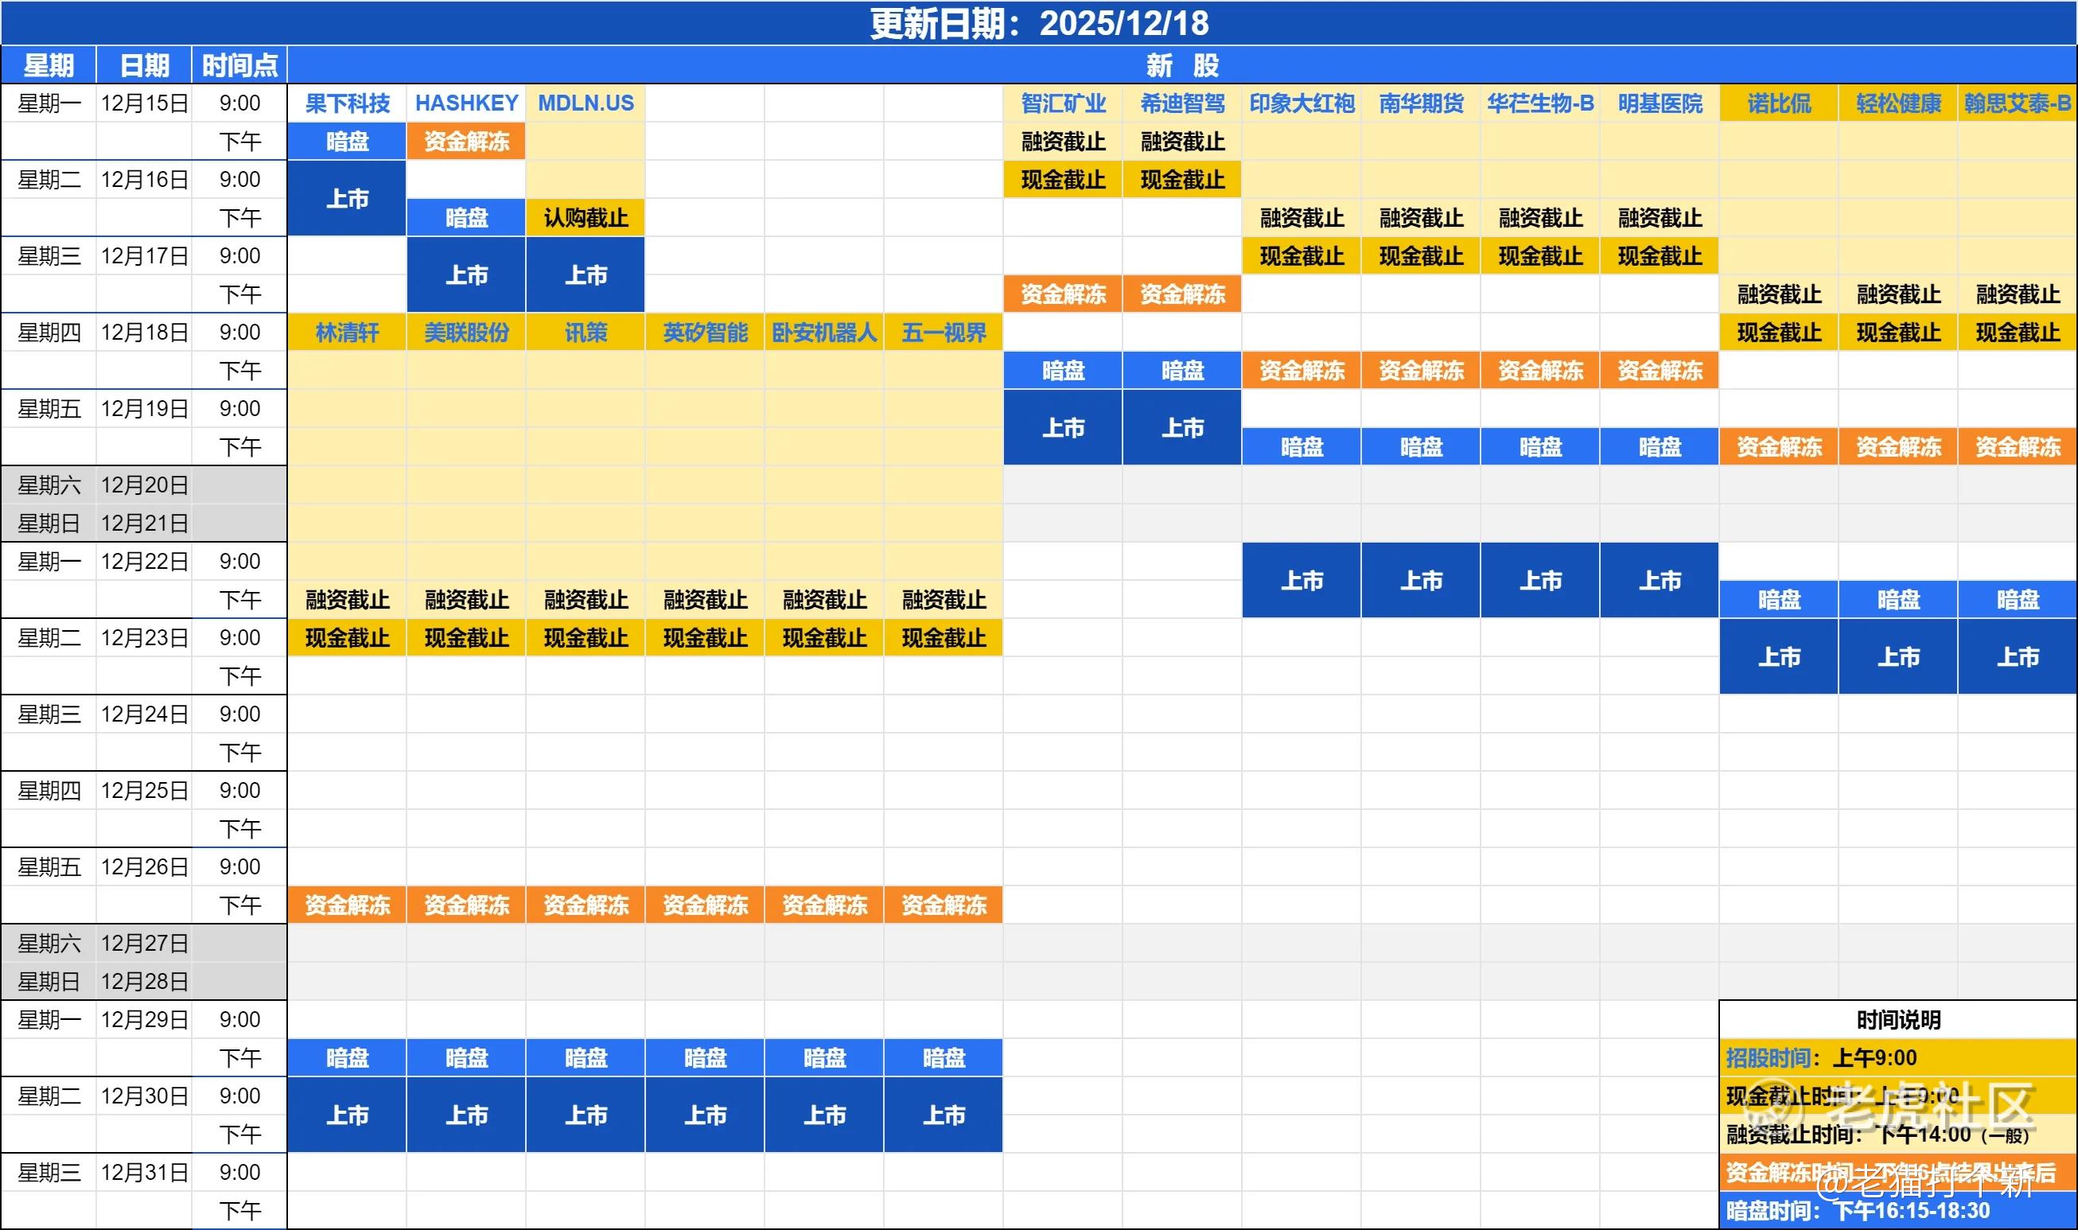Screen dimensions: 2078x1230
Task: Click the 果下科技 stock header cell
Action: [347, 103]
